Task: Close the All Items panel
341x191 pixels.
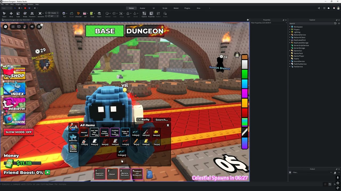Action: 168,125
